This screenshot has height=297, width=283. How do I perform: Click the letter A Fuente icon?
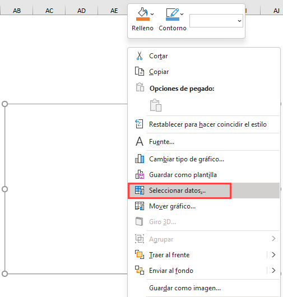click(140, 141)
